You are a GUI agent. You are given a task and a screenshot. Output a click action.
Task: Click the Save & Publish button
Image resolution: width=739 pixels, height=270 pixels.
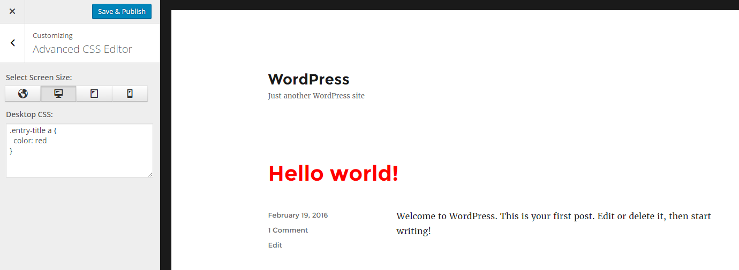[x=122, y=11]
